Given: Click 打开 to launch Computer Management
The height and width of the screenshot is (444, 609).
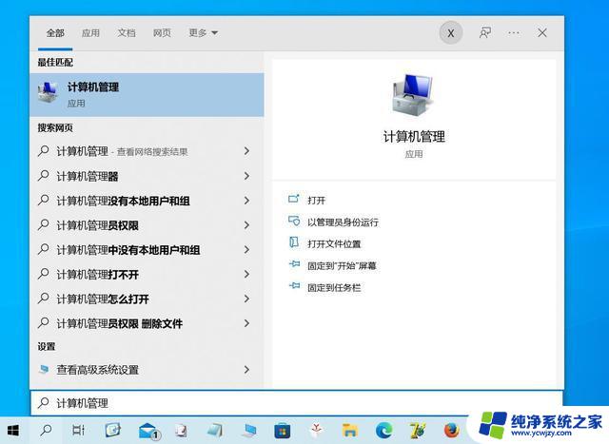Looking at the screenshot, I should 317,201.
